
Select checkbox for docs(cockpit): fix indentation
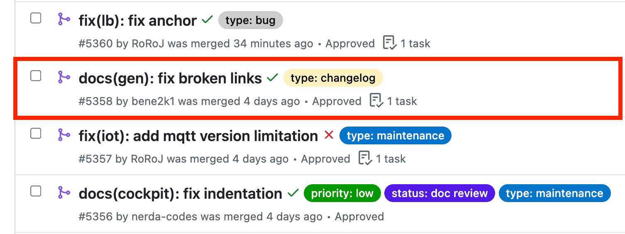coord(36,191)
